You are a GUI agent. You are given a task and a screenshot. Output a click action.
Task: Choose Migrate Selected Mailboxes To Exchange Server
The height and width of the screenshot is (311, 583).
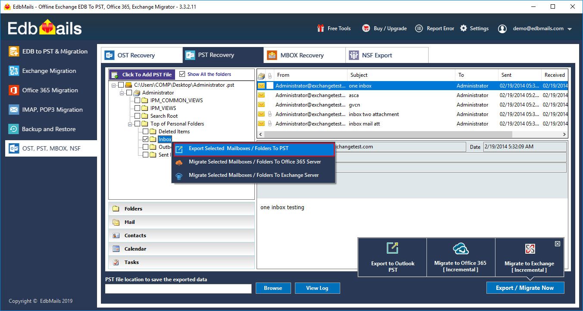(x=254, y=175)
